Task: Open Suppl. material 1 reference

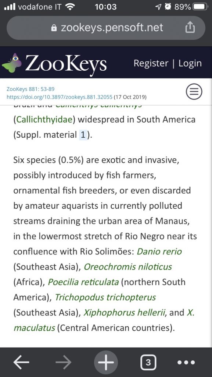Action: (x=83, y=135)
